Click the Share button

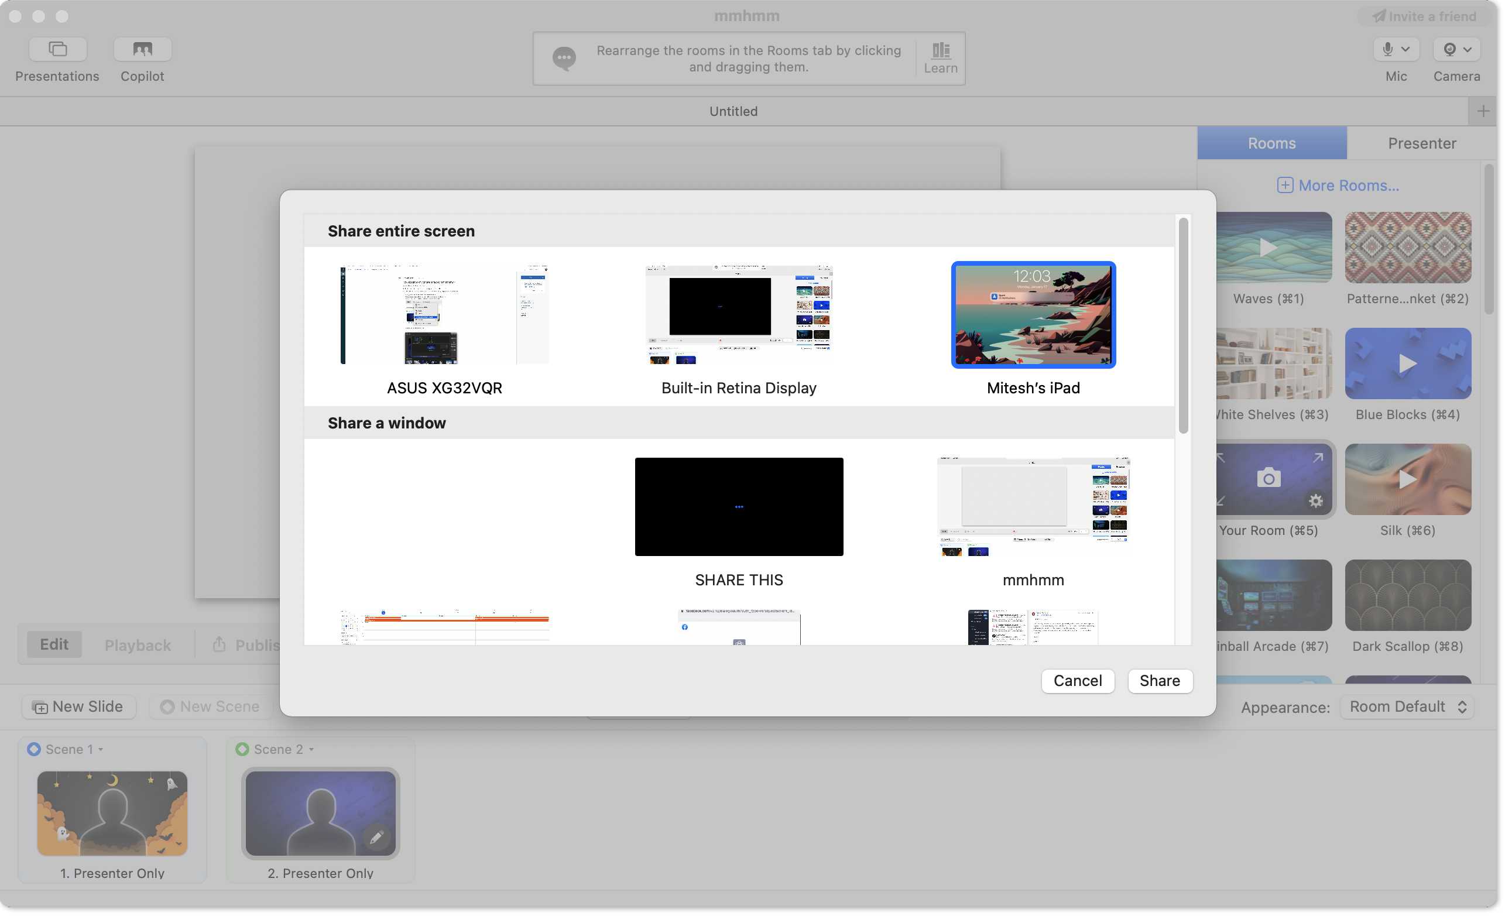[x=1160, y=681]
